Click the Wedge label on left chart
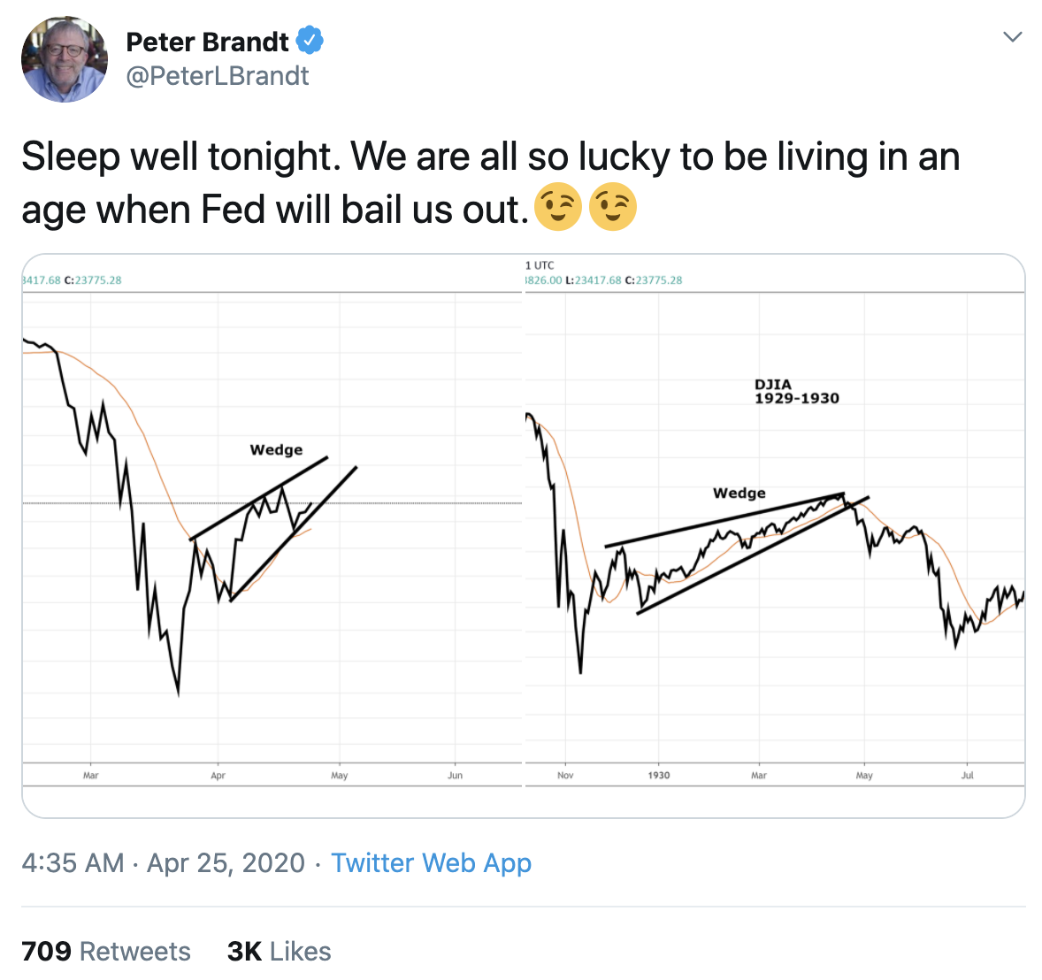 click(277, 450)
